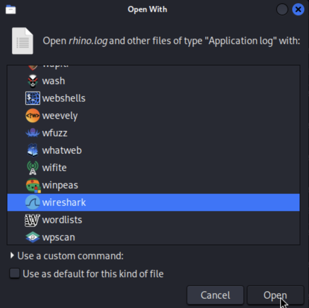Select wordlists entry in the list
This screenshot has height=308, width=309.
(62, 220)
